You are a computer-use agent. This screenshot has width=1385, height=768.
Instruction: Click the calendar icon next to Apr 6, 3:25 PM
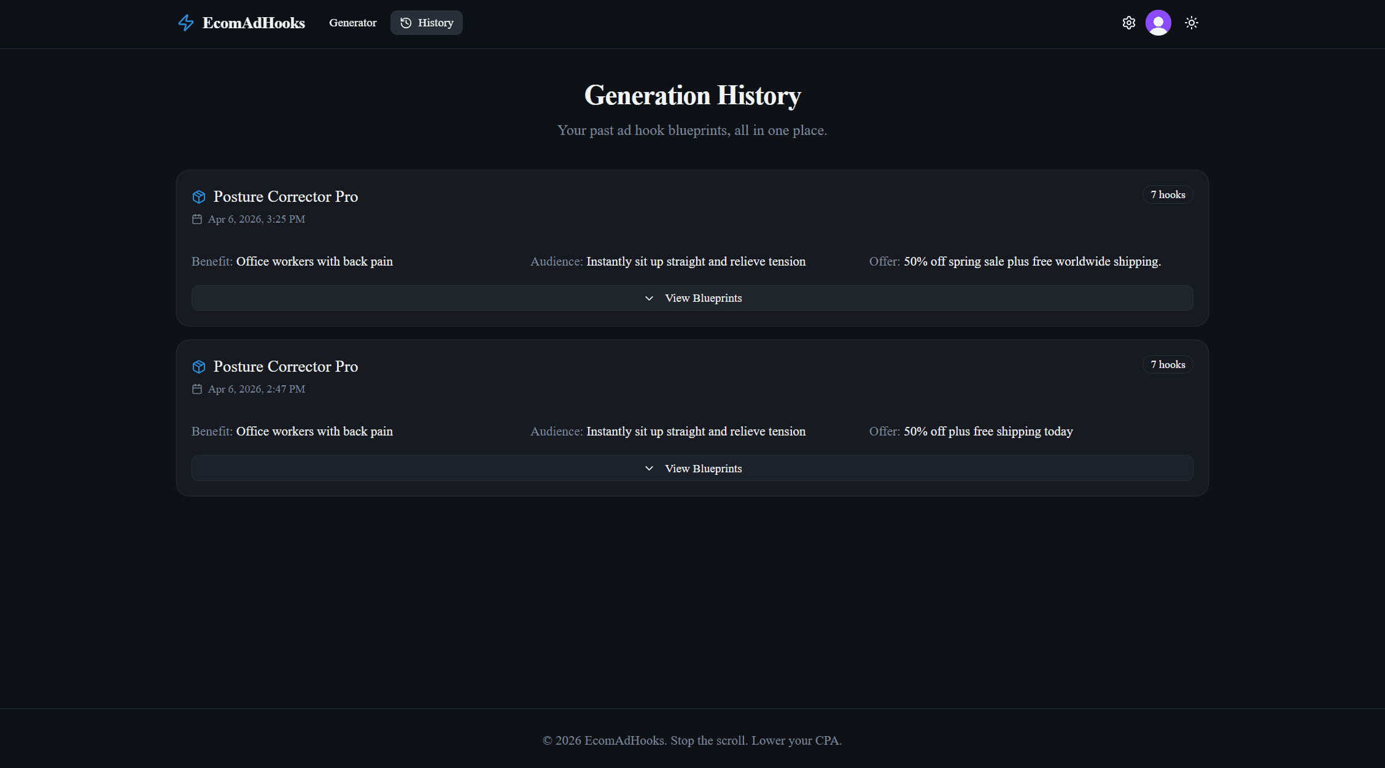[197, 218]
